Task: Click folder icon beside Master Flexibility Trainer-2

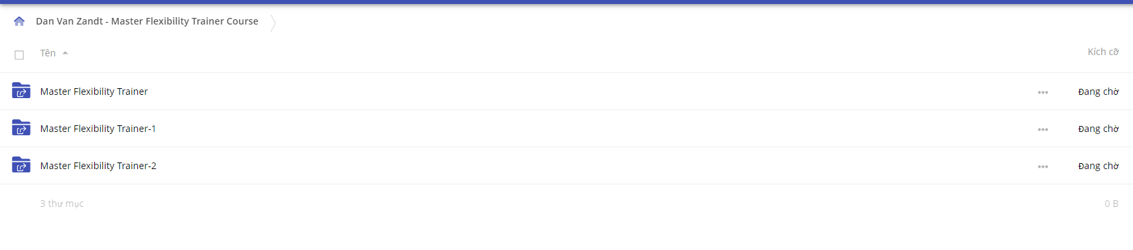Action: pyautogui.click(x=21, y=165)
